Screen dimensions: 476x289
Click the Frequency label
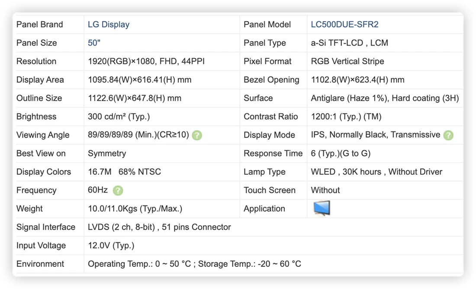tap(36, 190)
